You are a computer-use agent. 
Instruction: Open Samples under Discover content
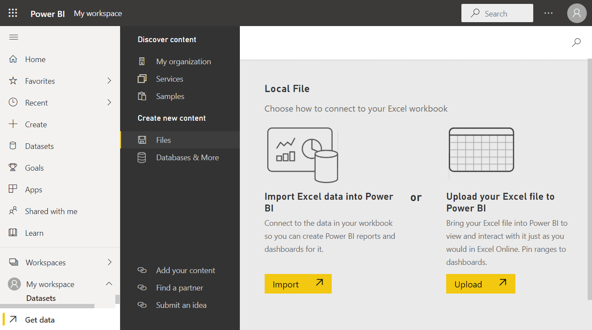tap(180, 96)
